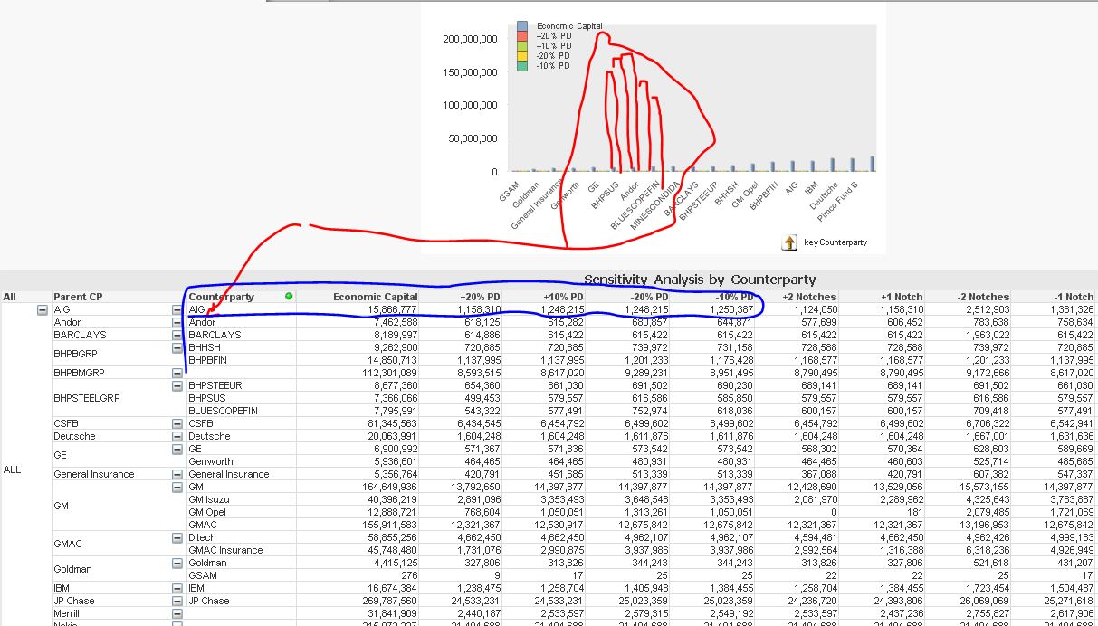Screen dimensions: 1098x626
Task: Click the Economic Capital legend text in chart
Action: click(x=569, y=26)
